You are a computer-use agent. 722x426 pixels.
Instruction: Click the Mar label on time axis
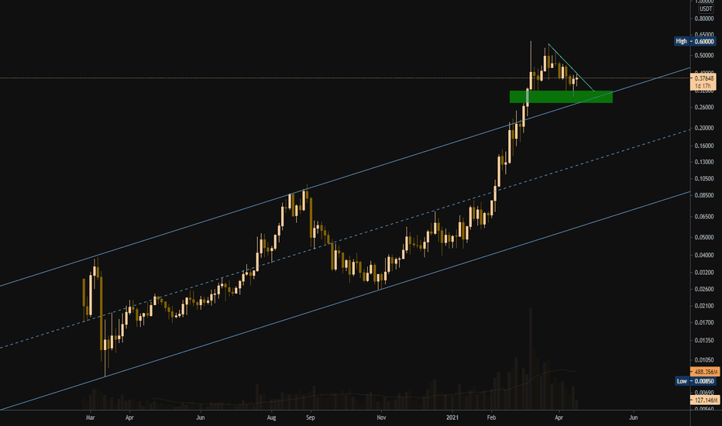click(90, 417)
